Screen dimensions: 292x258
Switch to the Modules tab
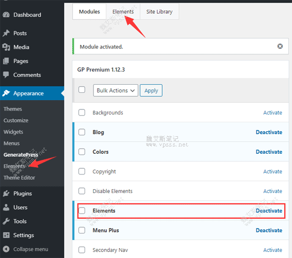click(x=89, y=11)
